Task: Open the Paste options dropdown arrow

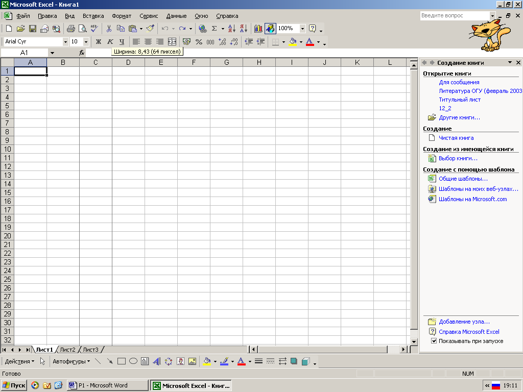Action: click(141, 29)
